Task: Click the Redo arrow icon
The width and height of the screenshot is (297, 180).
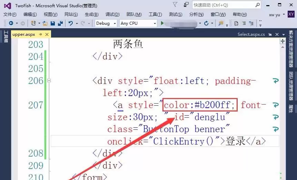Action: pos(83,23)
